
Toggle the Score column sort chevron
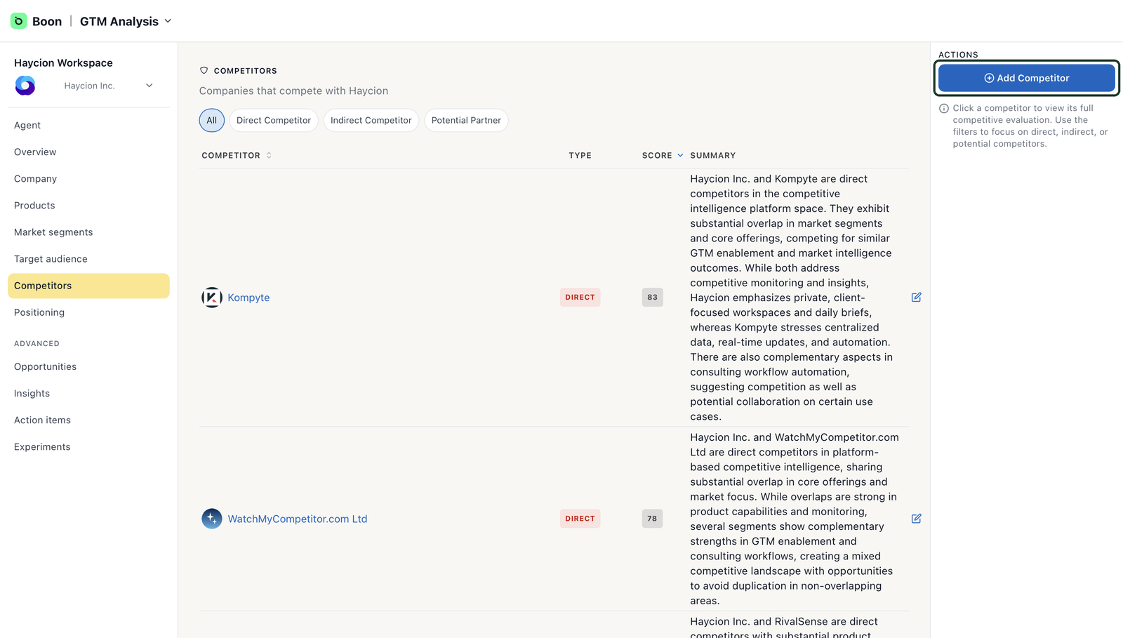click(x=680, y=155)
